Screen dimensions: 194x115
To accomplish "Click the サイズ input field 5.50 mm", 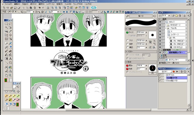I will [x=141, y=32].
